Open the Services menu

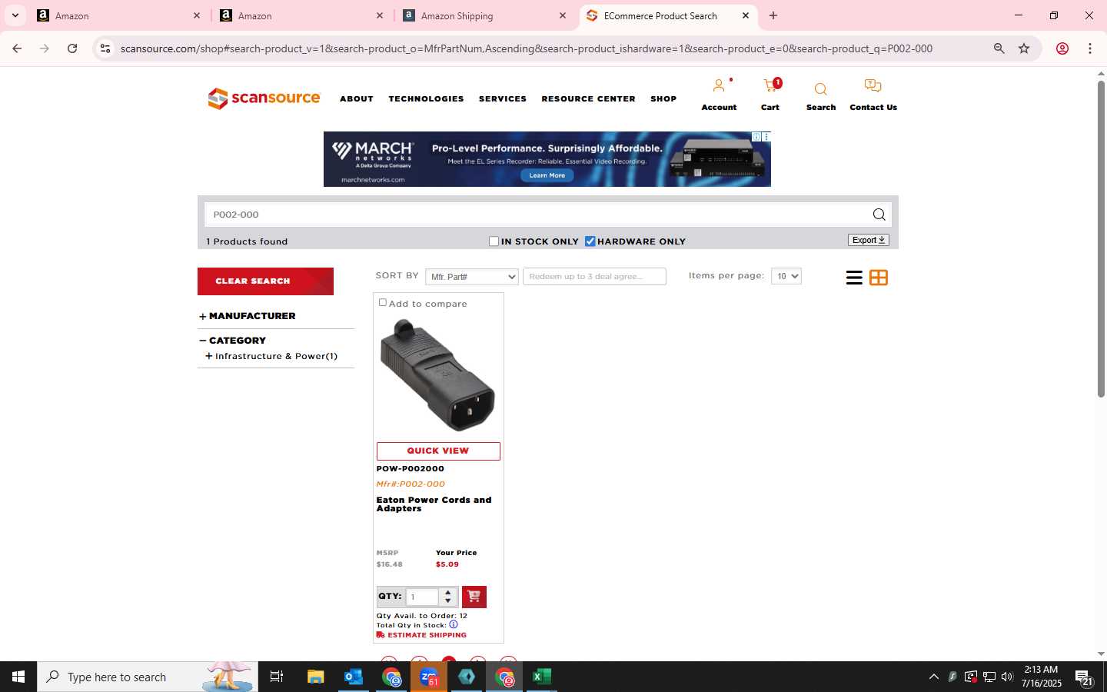[502, 98]
